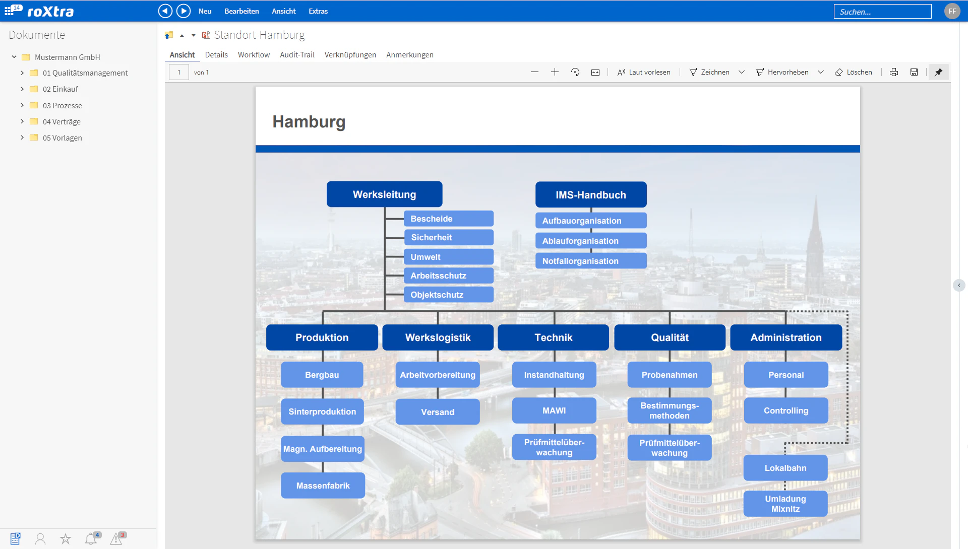Open the notifications bell with 4 alerts
Image resolution: width=968 pixels, height=549 pixels.
click(x=91, y=538)
